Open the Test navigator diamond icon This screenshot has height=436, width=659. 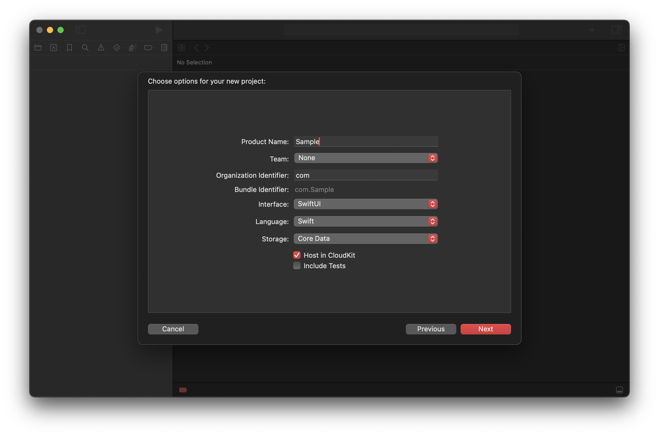coord(117,48)
